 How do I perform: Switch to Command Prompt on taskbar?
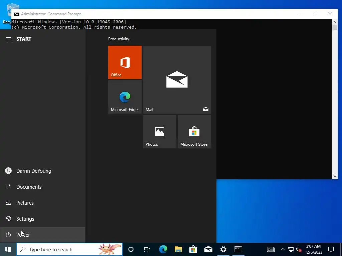(x=238, y=249)
